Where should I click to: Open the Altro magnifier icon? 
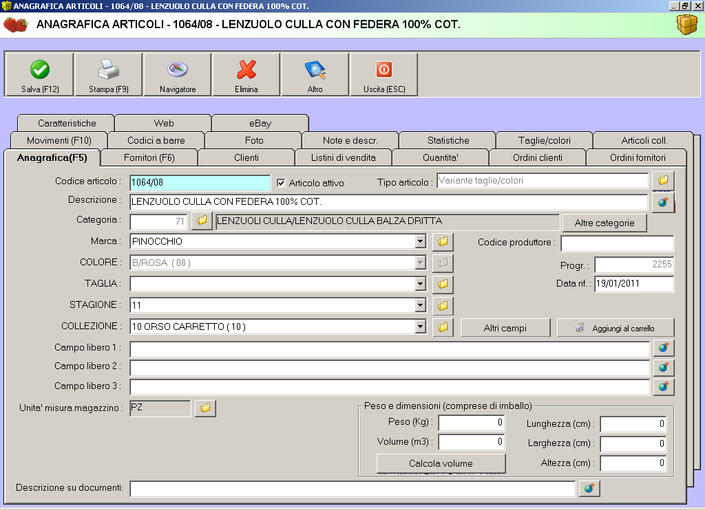[x=315, y=70]
